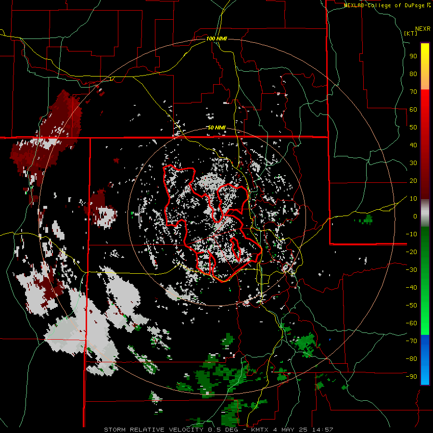Click the 0 value on the velocity scale
This screenshot has width=433, height=433.
pyautogui.click(x=415, y=216)
